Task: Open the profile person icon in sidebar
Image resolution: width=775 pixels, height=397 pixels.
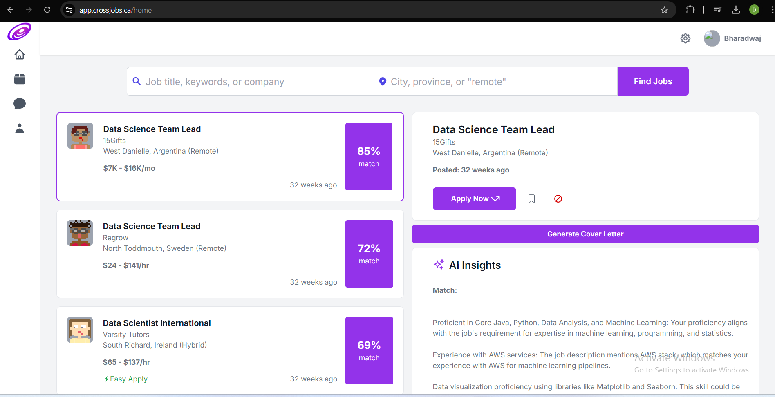Action: (20, 129)
